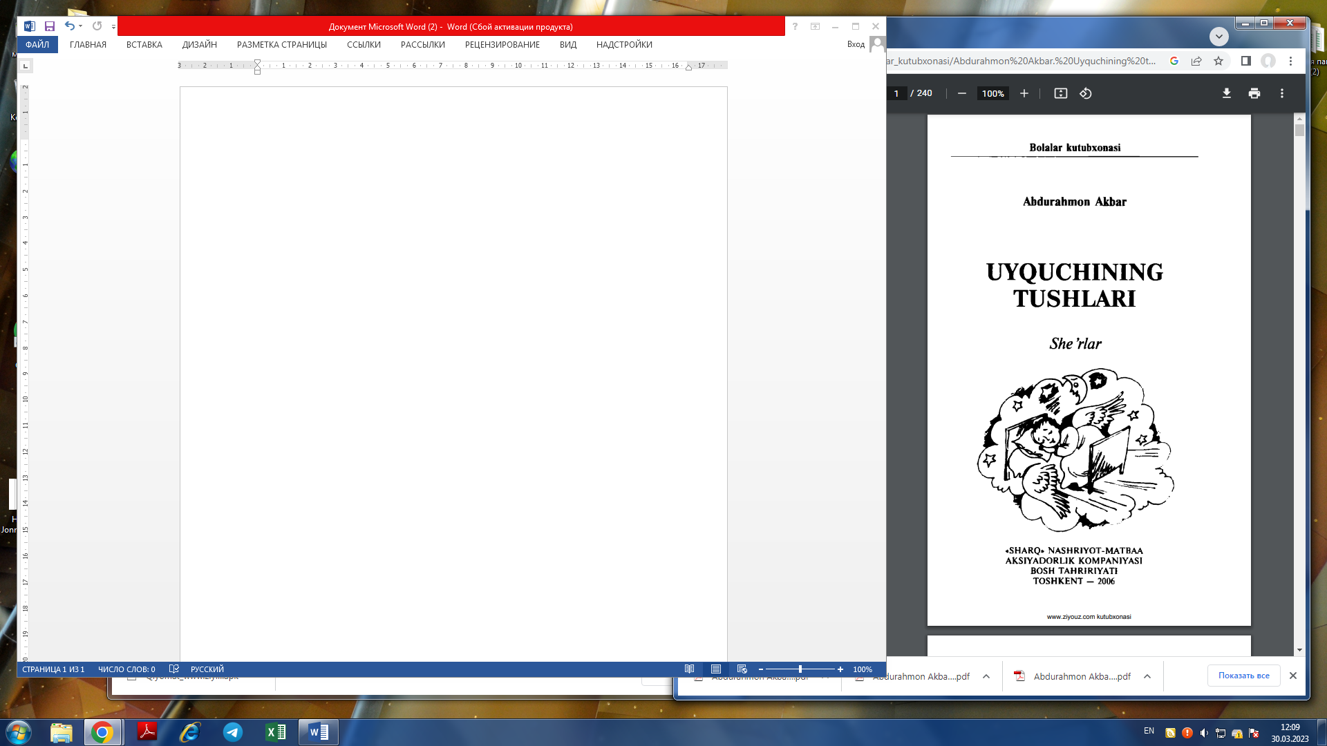Expand options for the downloaded Abdurahmon Akba pdf
The height and width of the screenshot is (746, 1327).
[1147, 676]
